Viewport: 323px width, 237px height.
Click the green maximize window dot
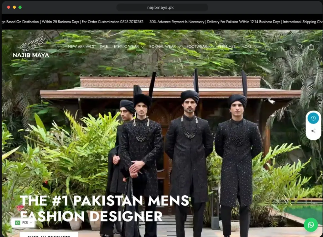click(x=20, y=7)
